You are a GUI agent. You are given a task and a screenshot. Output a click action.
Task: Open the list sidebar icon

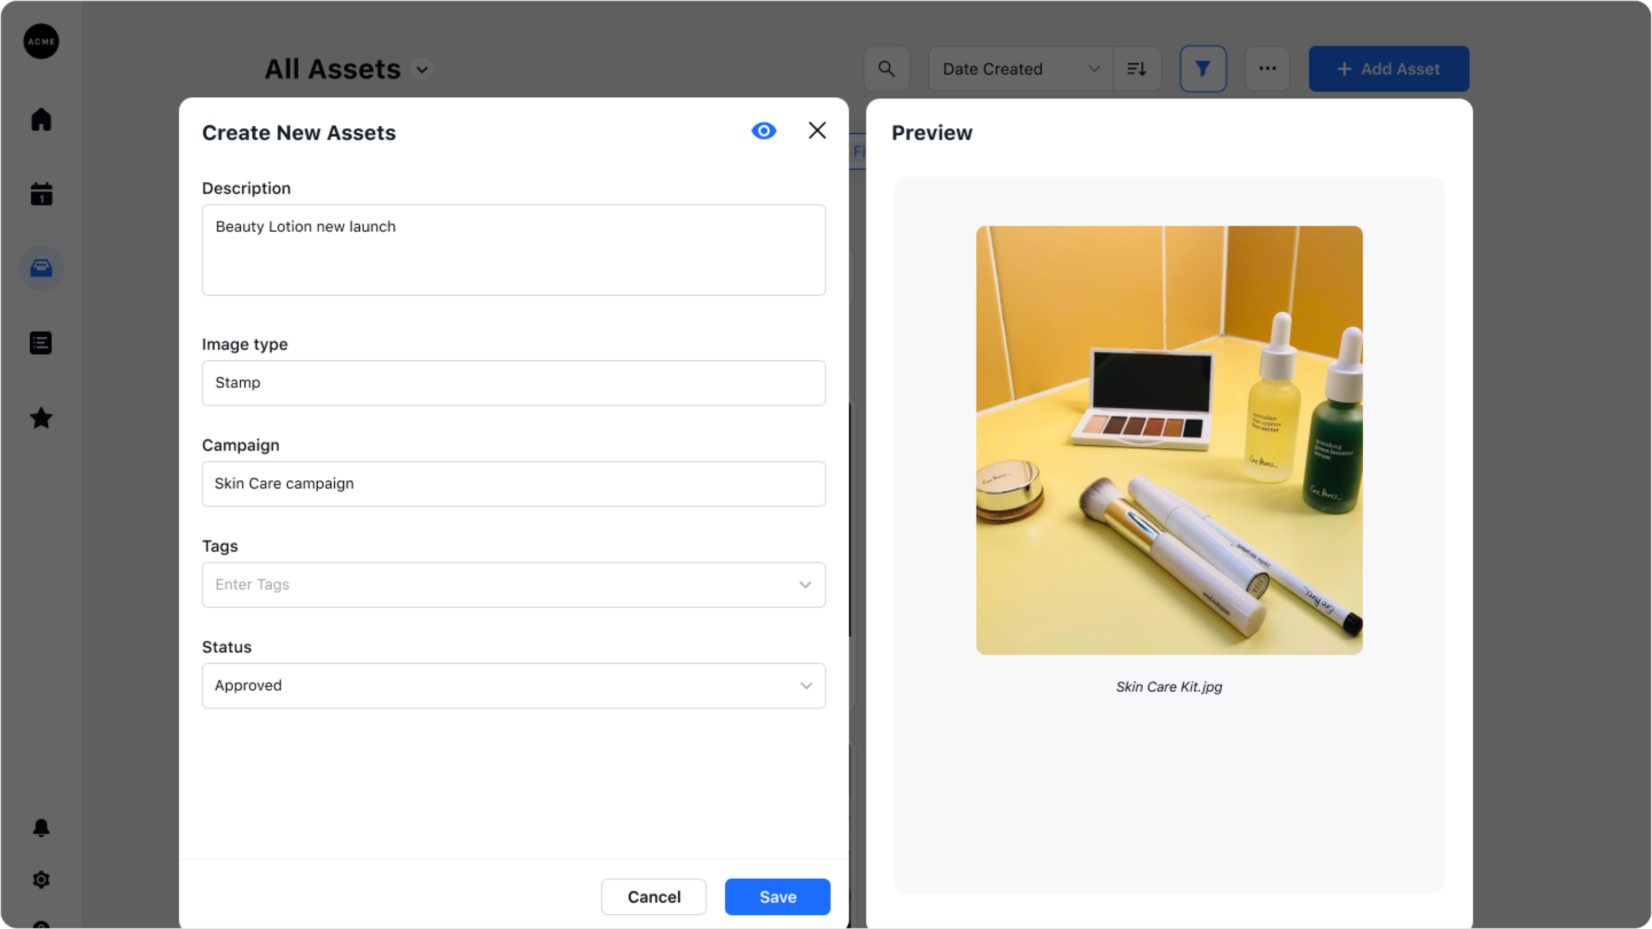coord(41,343)
